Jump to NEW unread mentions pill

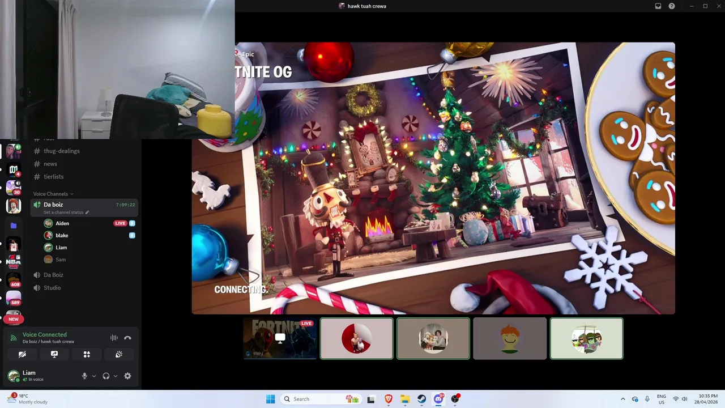(14, 319)
